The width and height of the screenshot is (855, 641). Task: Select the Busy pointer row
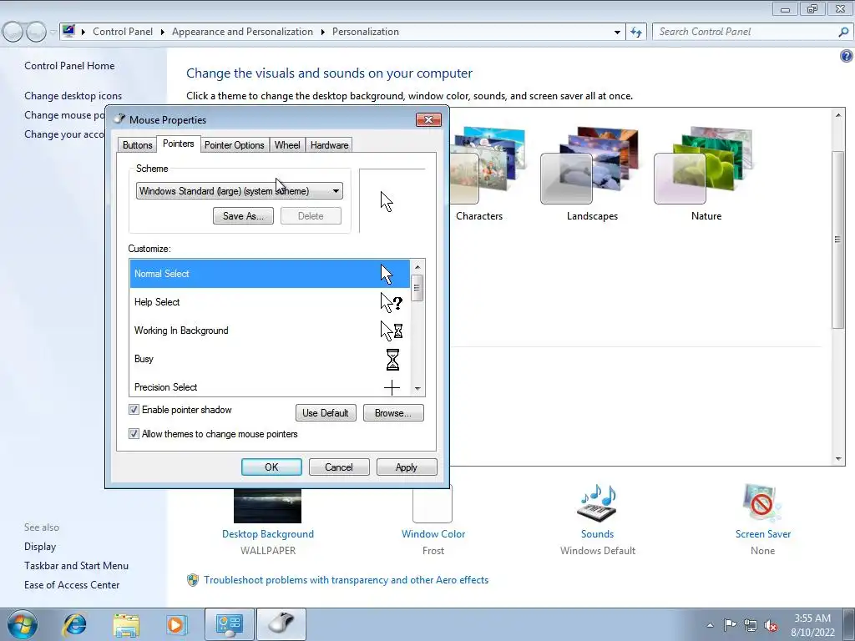coord(270,359)
